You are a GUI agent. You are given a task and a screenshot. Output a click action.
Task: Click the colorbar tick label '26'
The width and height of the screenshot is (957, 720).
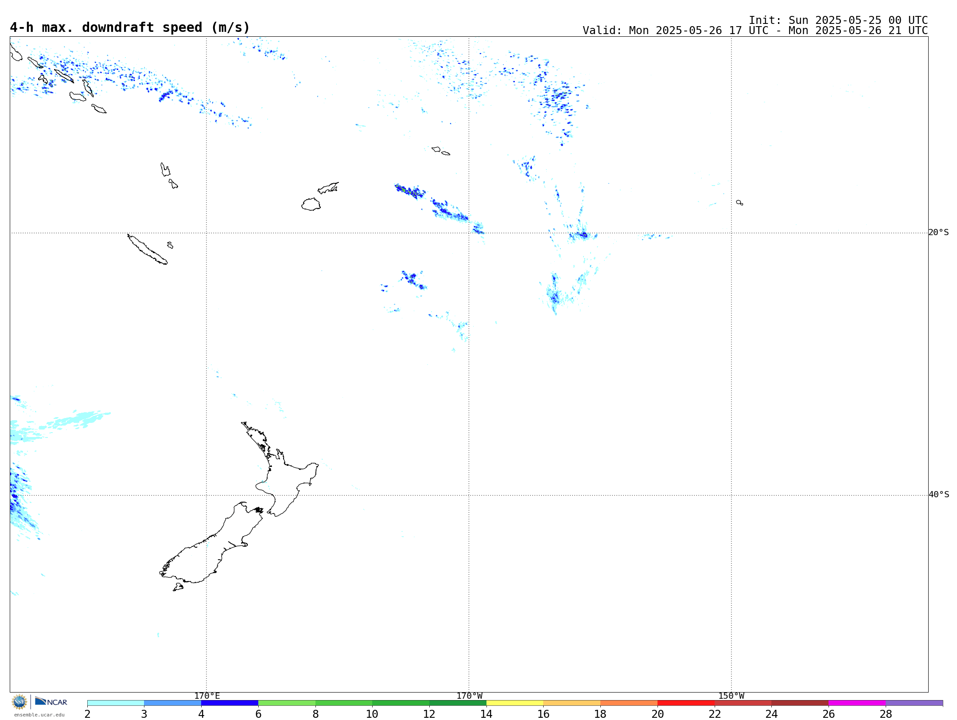[x=829, y=714]
